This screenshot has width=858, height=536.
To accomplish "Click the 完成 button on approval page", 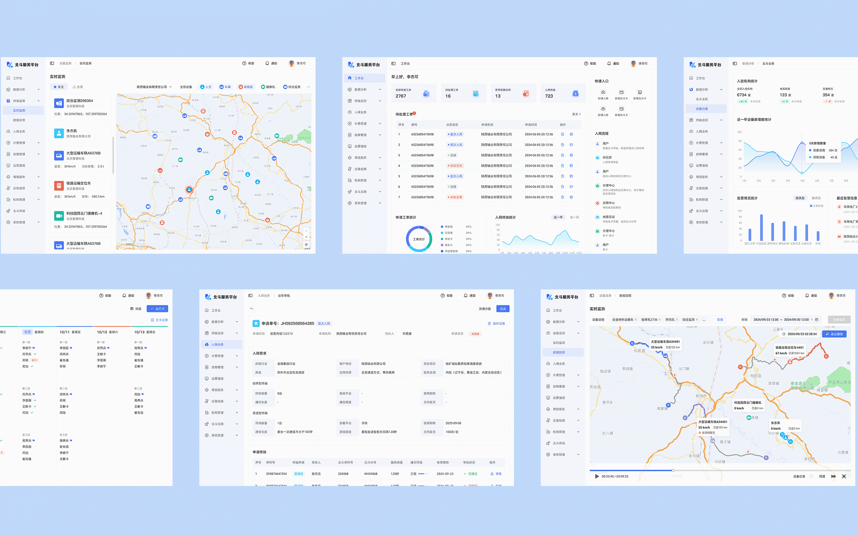I will coord(503,309).
